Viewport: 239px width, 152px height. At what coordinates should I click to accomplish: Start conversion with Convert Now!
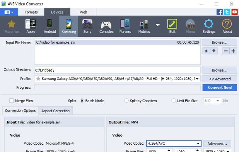pyautogui.click(x=220, y=88)
